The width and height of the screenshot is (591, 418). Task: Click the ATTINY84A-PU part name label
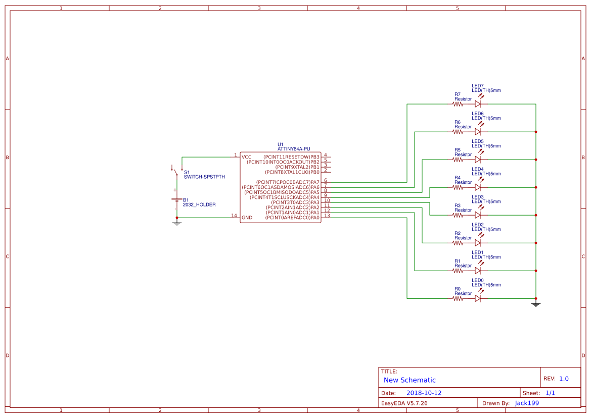[294, 149]
